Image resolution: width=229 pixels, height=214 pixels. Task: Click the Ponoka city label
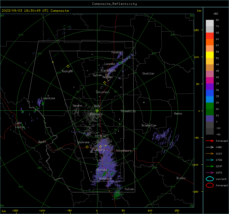pos(116,52)
